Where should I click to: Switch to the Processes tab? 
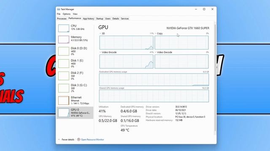[62, 18]
